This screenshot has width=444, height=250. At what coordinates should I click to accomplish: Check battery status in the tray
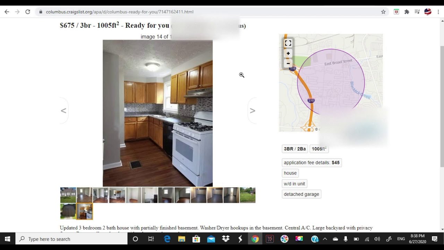click(x=356, y=239)
